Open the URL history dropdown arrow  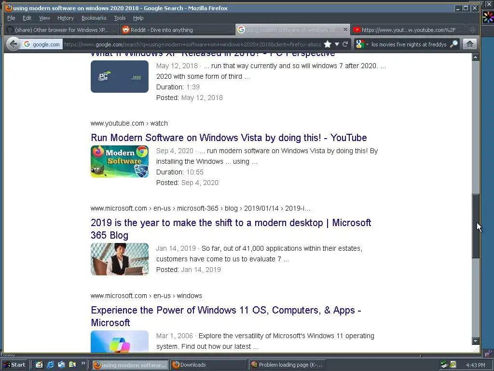[x=337, y=44]
